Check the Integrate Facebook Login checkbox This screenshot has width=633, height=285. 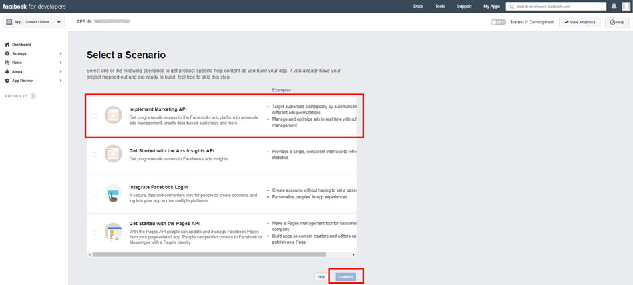(x=95, y=194)
